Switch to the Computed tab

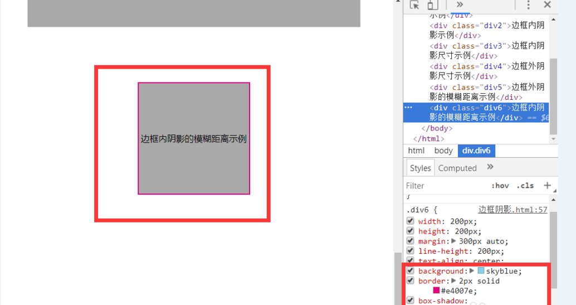tap(457, 168)
